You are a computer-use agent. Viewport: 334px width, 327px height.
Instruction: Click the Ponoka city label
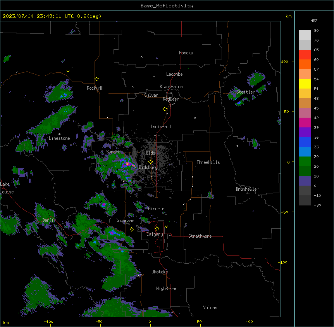186,53
